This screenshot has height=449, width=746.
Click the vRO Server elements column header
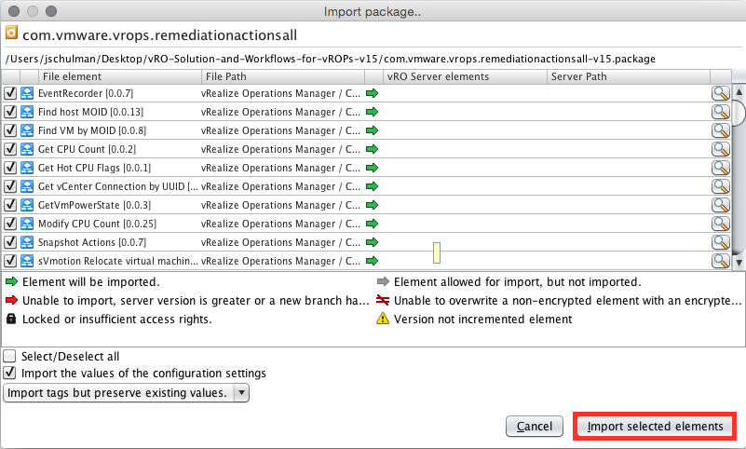(465, 76)
